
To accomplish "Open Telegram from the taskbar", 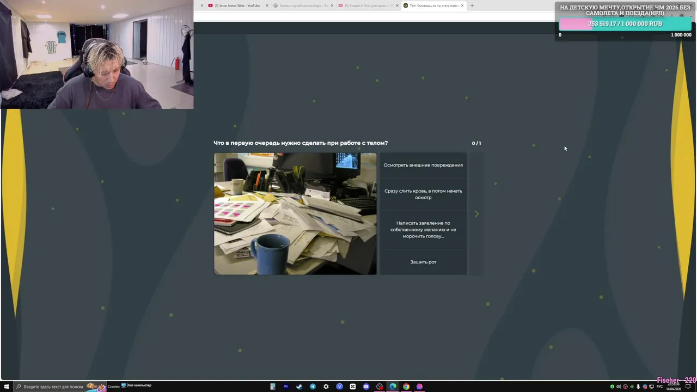I will pos(313,387).
